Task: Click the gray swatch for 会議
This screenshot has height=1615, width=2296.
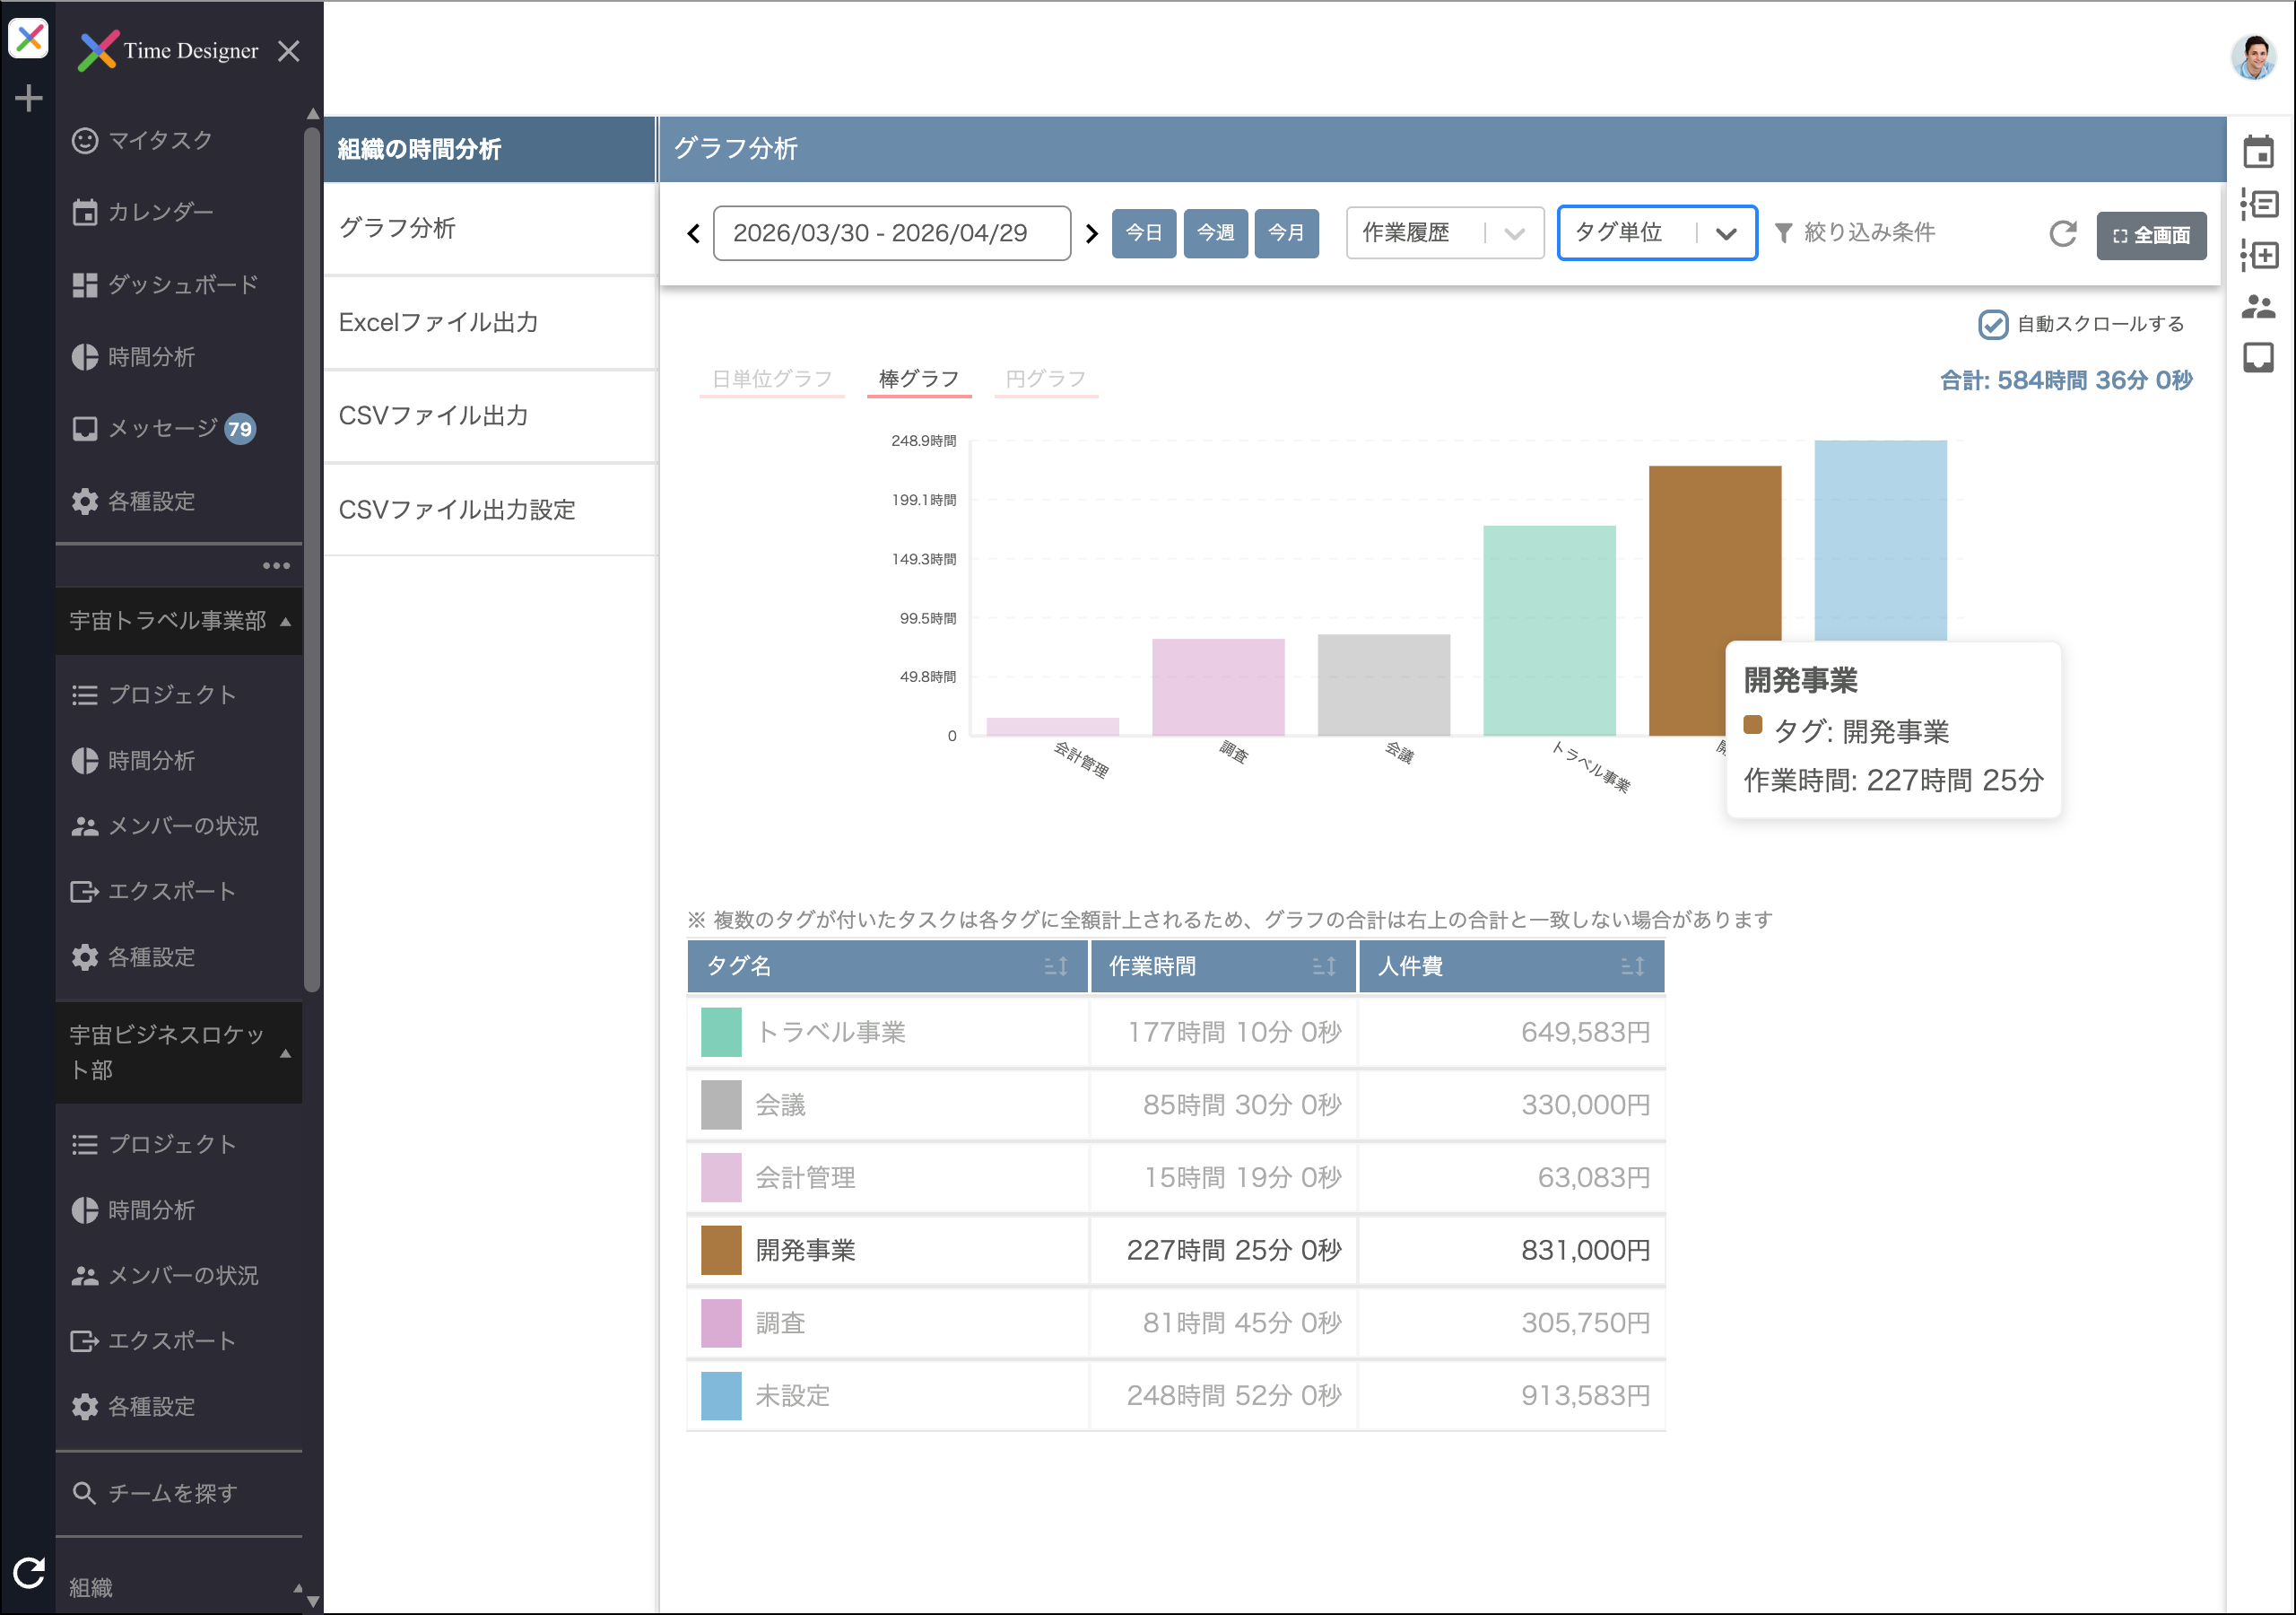Action: pos(721,1104)
